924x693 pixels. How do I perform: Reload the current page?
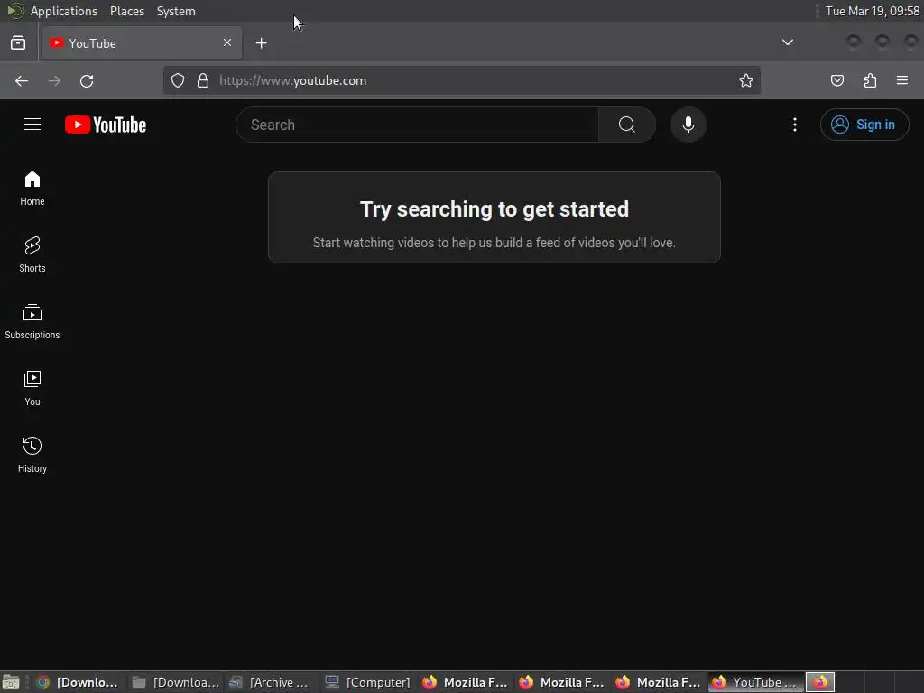click(87, 80)
